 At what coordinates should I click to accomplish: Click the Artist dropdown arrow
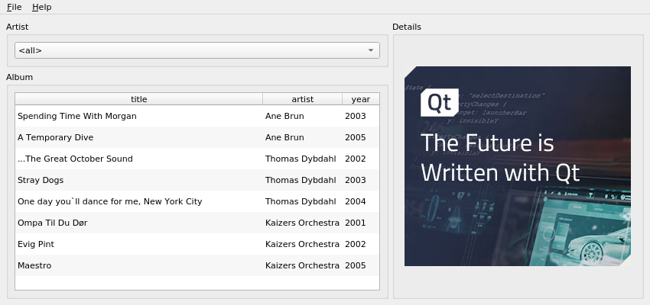[x=371, y=50]
